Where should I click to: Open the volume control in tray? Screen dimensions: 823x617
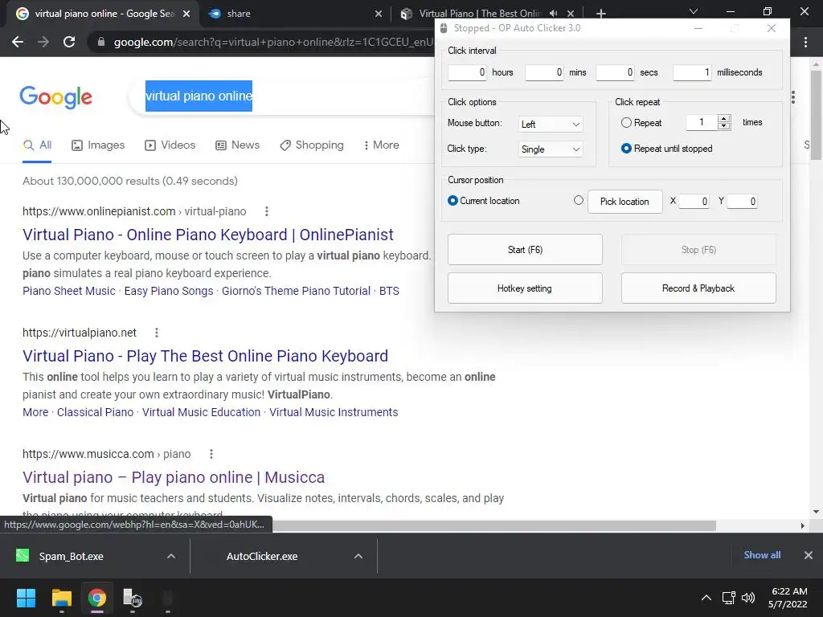point(748,598)
